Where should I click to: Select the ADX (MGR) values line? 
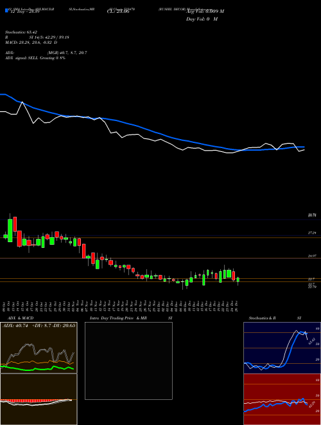tap(46, 53)
